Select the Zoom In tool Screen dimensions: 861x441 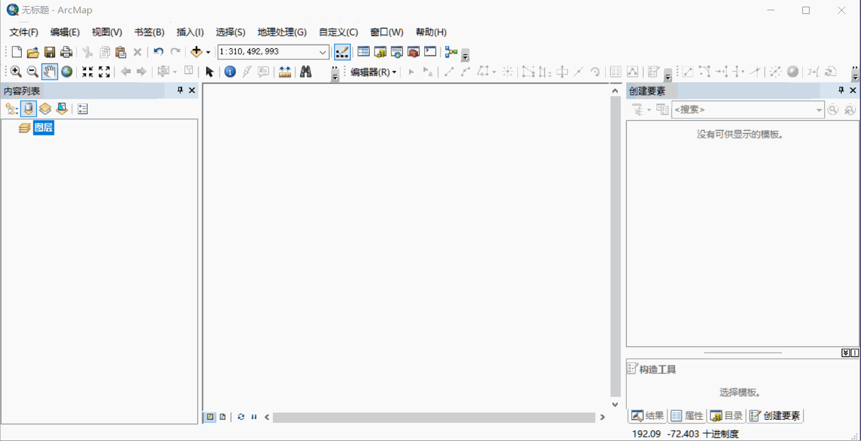(x=16, y=72)
